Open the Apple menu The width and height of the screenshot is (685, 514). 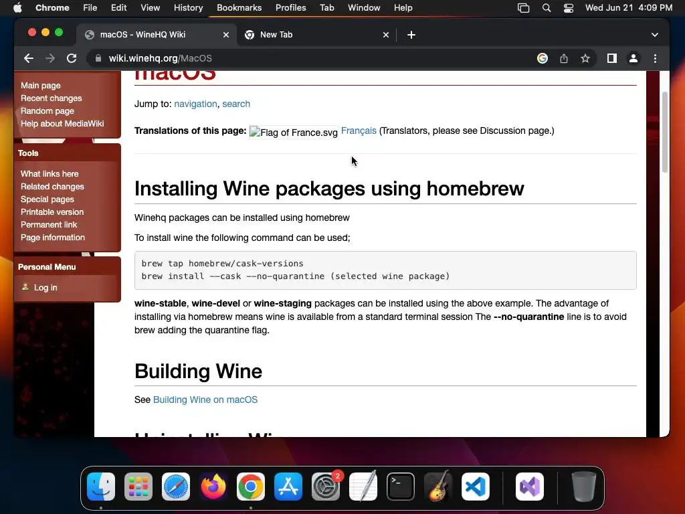[17, 8]
